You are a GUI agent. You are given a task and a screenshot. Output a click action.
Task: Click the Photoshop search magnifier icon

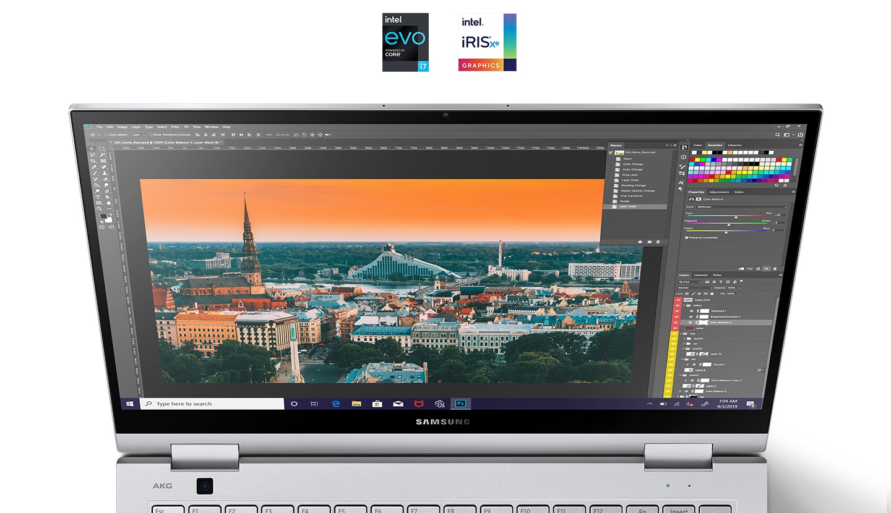(x=778, y=135)
